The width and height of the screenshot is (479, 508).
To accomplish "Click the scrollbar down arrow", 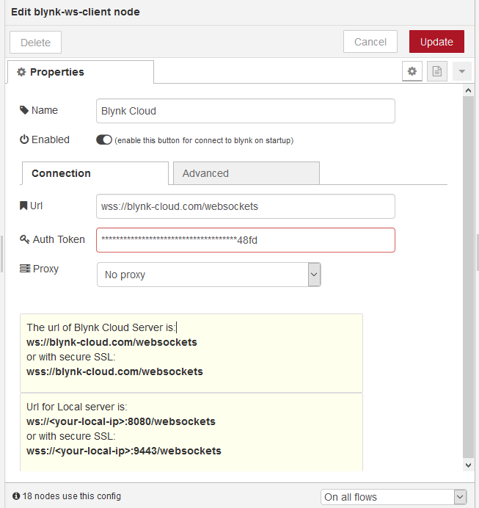I will coord(468,465).
